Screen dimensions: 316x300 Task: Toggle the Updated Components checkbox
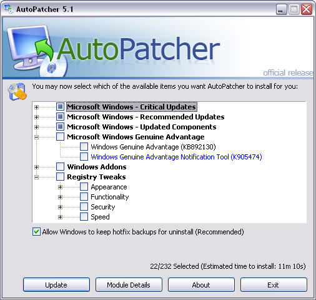60,127
